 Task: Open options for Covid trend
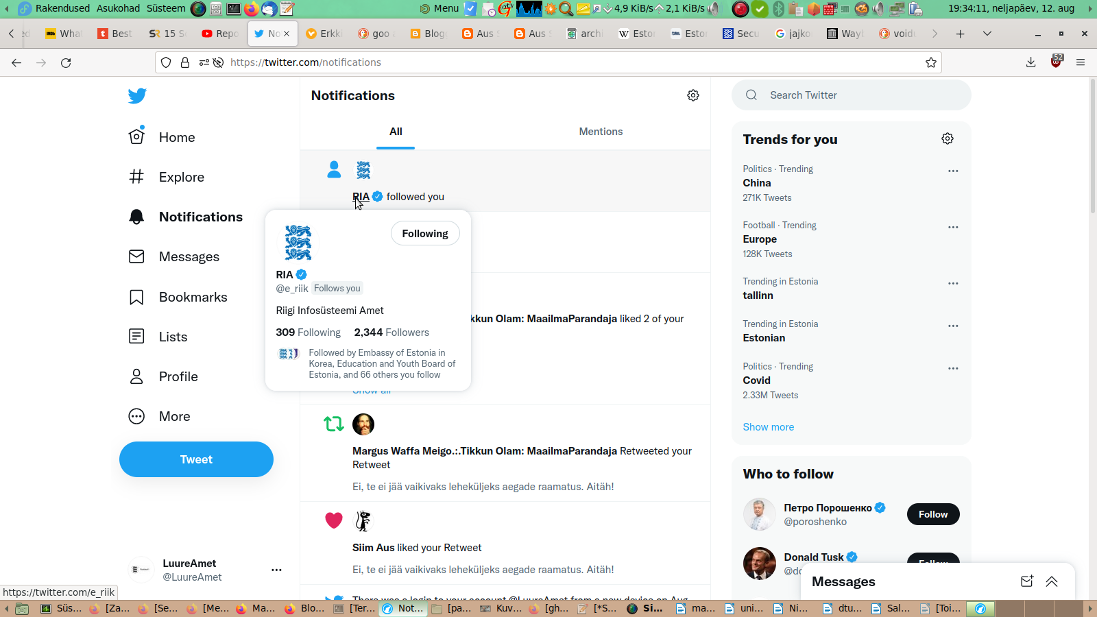tap(953, 368)
